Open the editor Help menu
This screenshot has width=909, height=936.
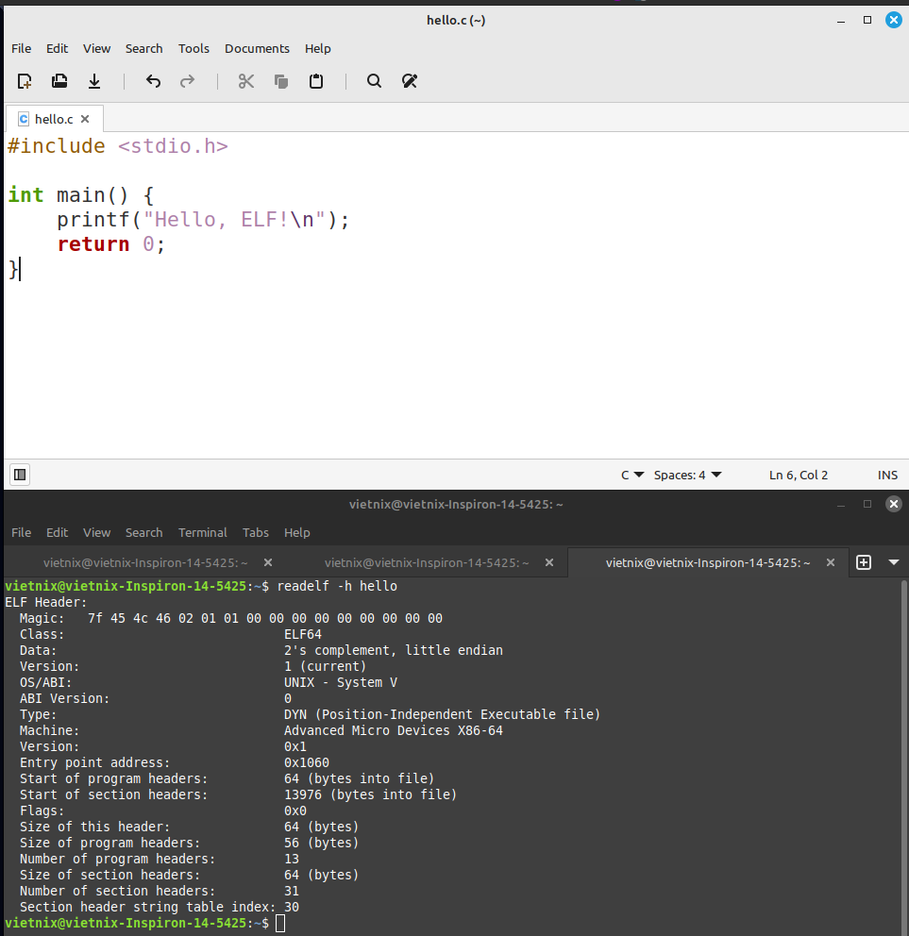pyautogui.click(x=318, y=48)
